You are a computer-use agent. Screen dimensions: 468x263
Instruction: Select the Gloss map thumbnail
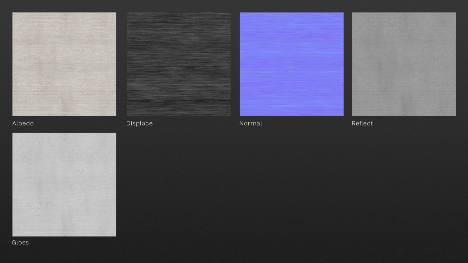(64, 184)
